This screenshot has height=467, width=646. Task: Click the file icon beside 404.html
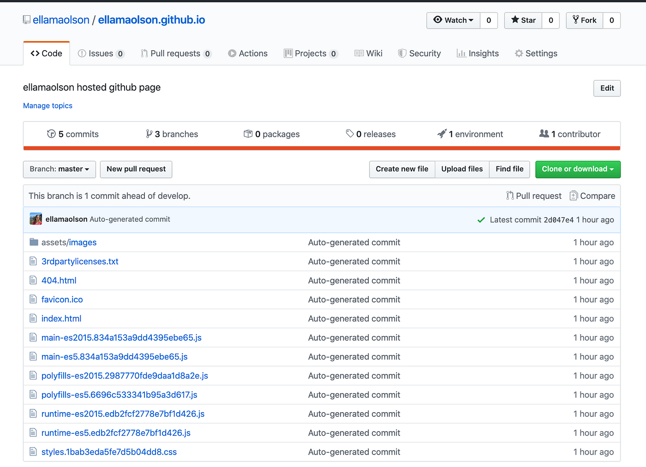point(33,280)
